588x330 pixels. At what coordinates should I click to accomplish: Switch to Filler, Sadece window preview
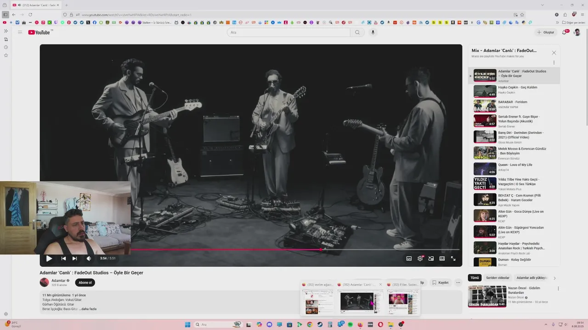(403, 298)
